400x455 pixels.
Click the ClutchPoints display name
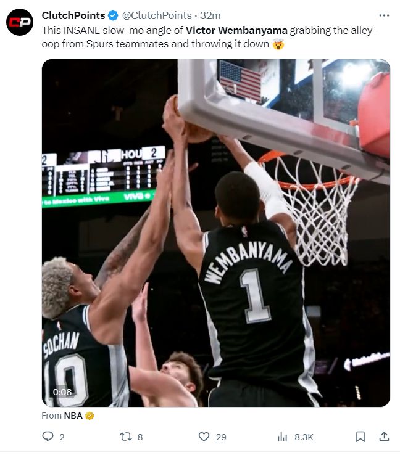click(73, 15)
